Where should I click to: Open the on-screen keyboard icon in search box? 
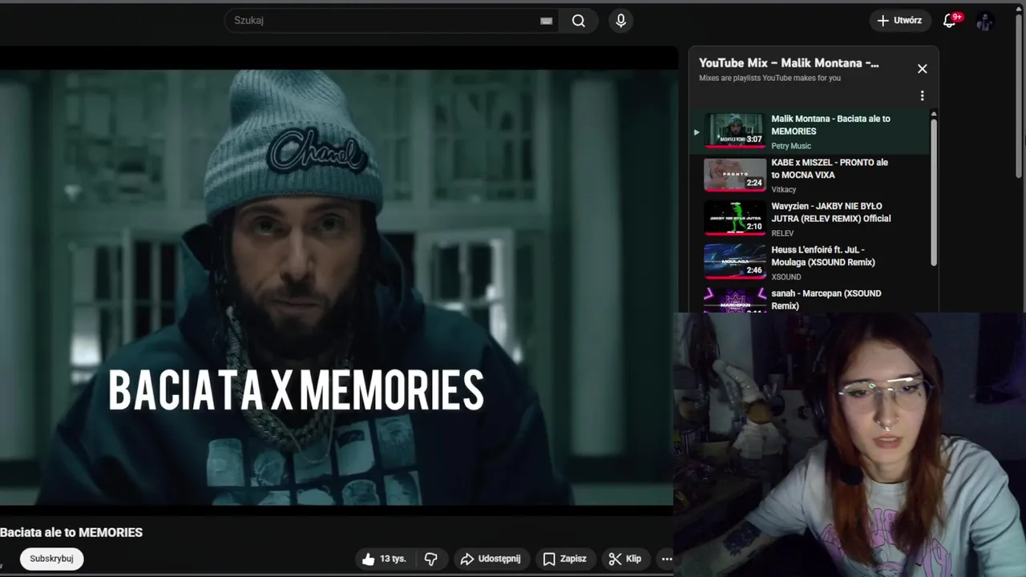pyautogui.click(x=547, y=21)
